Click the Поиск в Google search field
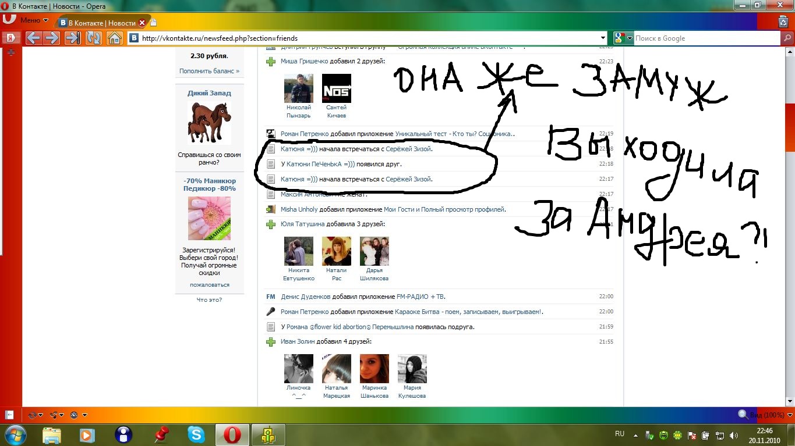 coord(706,38)
